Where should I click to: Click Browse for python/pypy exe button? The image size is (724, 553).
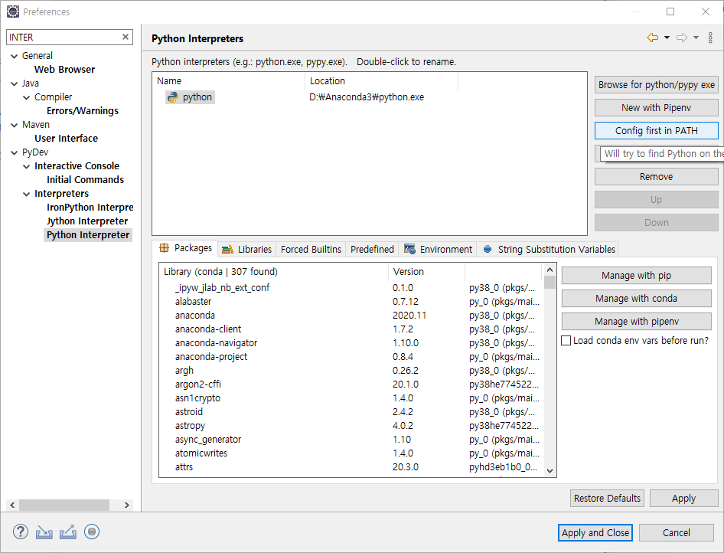pos(656,84)
